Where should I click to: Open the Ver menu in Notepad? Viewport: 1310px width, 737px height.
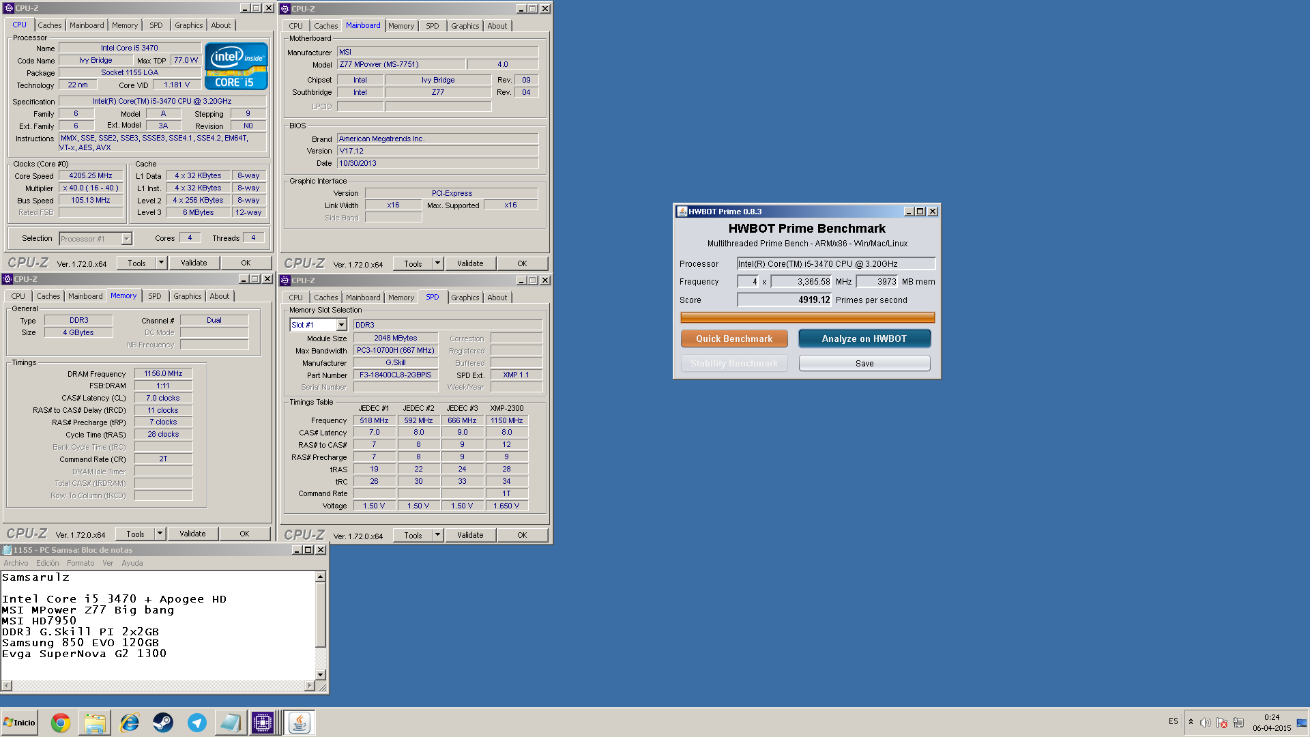(x=108, y=563)
